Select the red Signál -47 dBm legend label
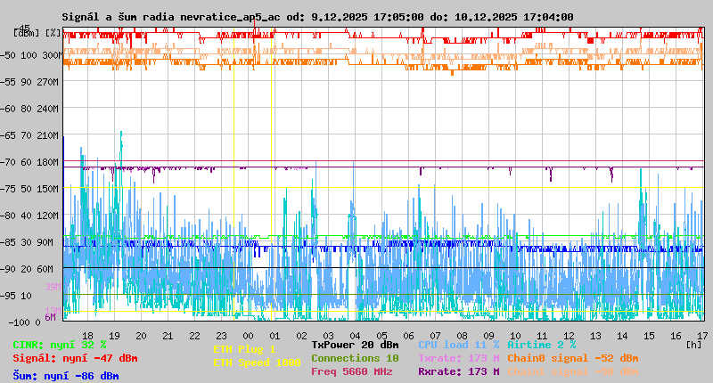The width and height of the screenshot is (713, 383). click(x=75, y=358)
